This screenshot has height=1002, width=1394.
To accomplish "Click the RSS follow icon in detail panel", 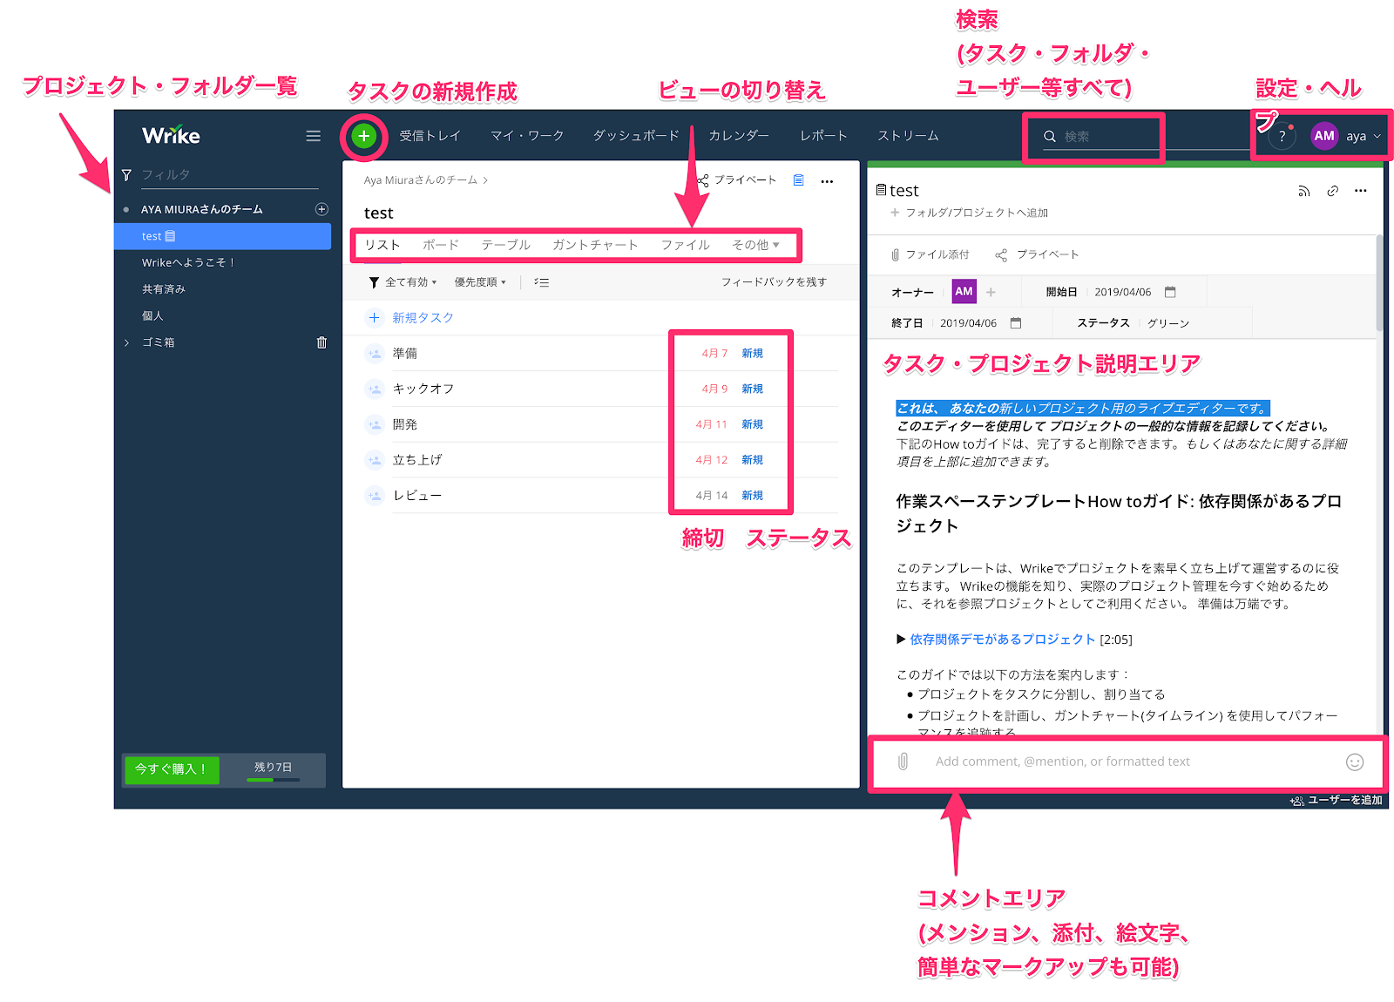I will click(1303, 191).
